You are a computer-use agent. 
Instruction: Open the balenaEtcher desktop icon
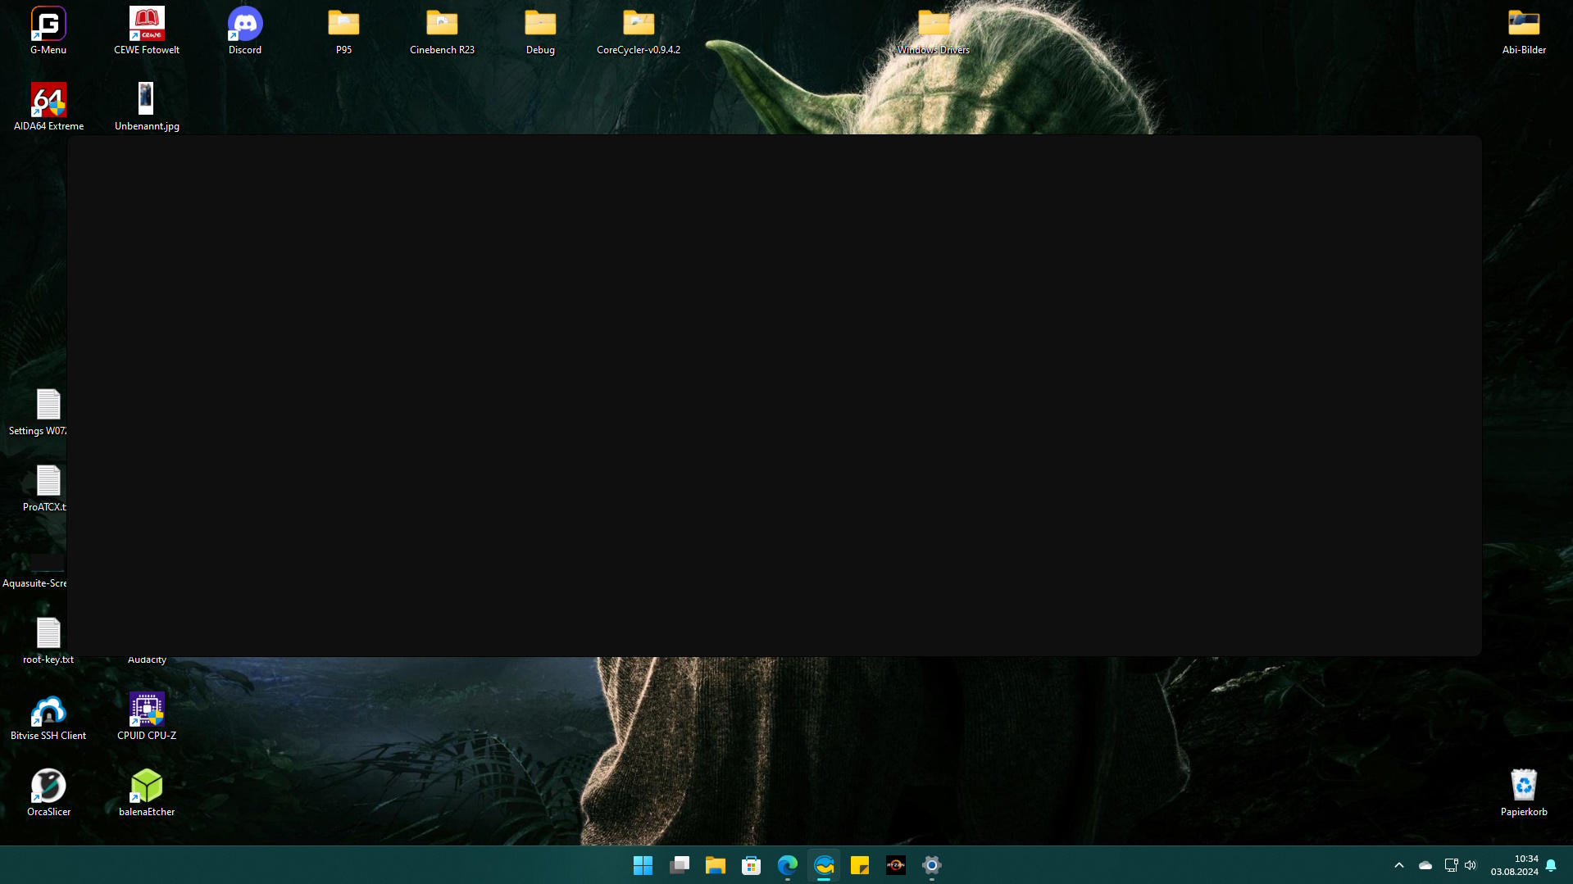(x=147, y=786)
